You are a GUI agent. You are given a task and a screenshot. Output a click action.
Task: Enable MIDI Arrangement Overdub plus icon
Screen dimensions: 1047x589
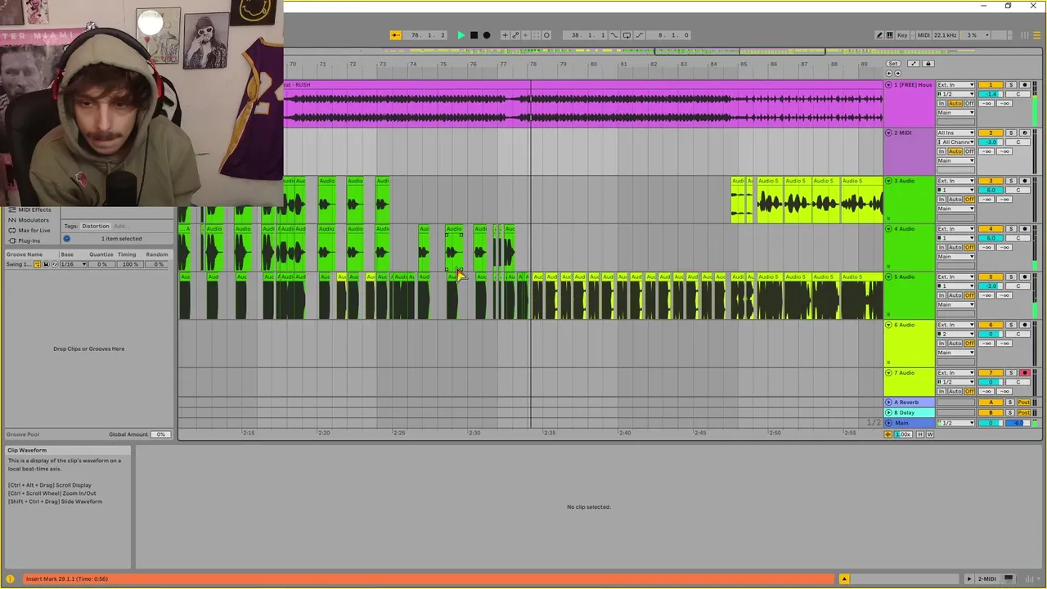(x=505, y=35)
